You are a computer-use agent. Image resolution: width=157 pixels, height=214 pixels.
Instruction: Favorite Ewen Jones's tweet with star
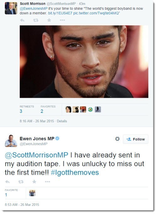34,182
